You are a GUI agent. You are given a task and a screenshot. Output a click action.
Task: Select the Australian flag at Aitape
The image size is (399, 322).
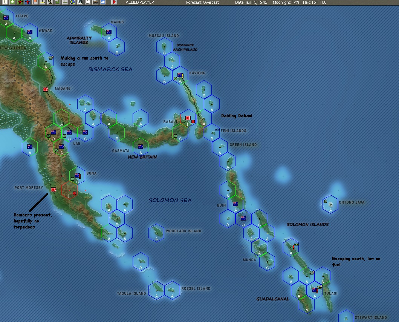[x=6, y=18]
